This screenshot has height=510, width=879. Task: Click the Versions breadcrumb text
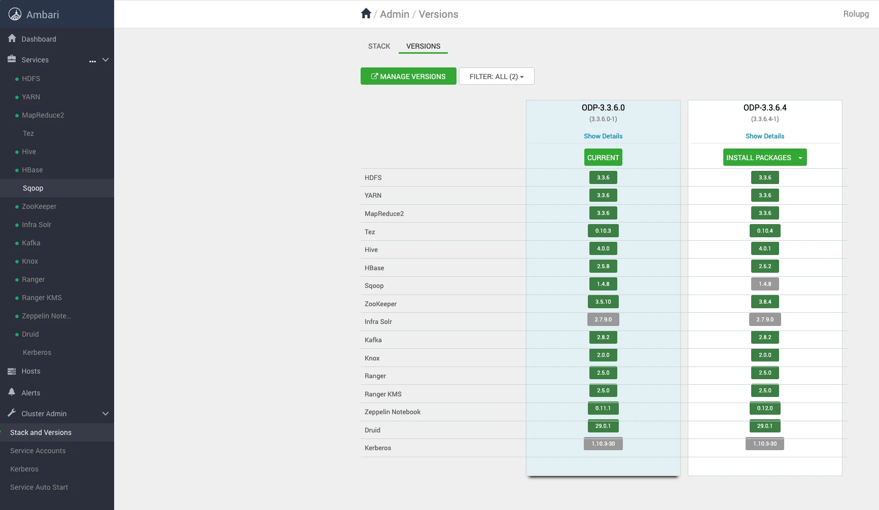coord(438,14)
